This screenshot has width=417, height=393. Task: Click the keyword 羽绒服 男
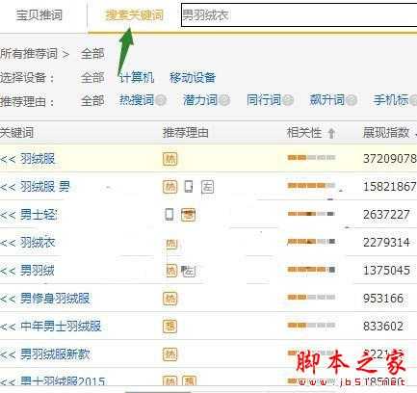(x=45, y=186)
